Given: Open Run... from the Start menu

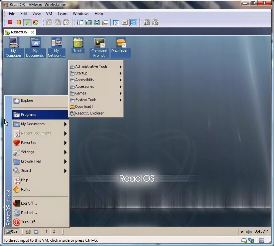Looking at the screenshot, I should coord(40,190).
